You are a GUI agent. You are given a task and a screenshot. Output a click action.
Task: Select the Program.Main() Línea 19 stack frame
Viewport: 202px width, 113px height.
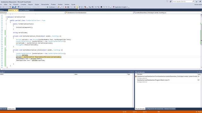153,80
